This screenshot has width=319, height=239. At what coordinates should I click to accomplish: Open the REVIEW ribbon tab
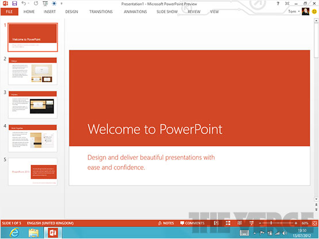194,12
